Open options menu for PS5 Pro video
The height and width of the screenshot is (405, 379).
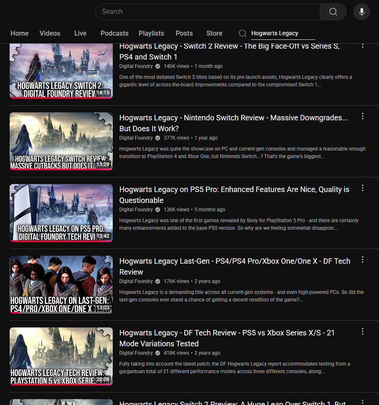[363, 188]
